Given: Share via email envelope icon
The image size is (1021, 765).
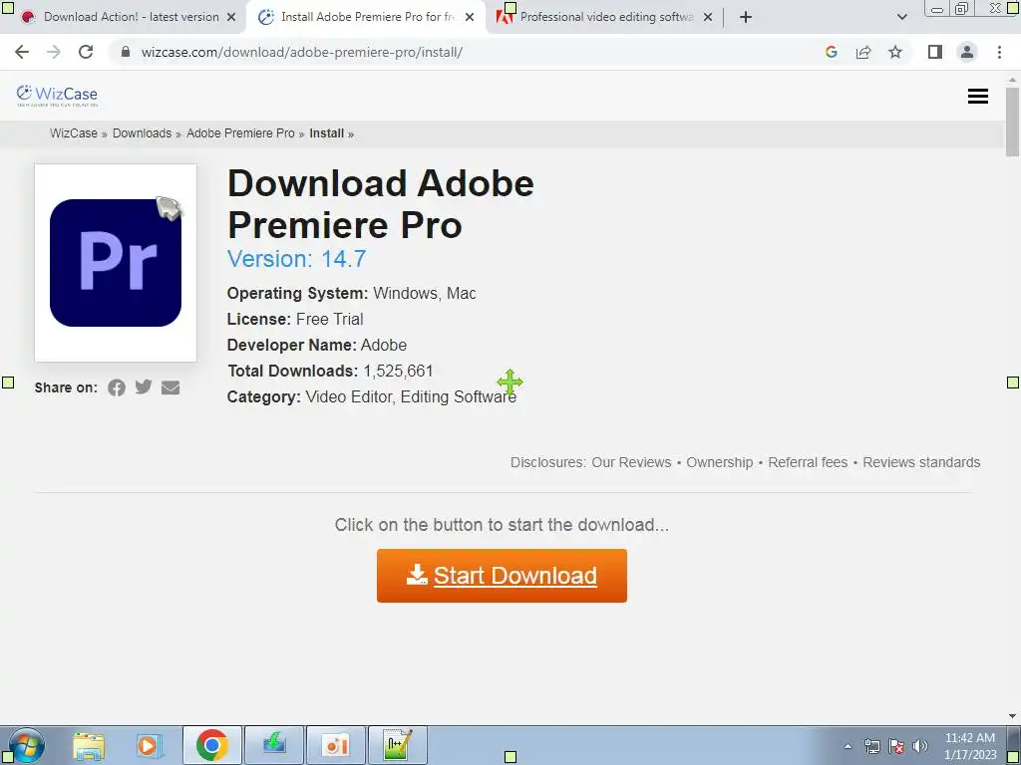Looking at the screenshot, I should click(170, 387).
